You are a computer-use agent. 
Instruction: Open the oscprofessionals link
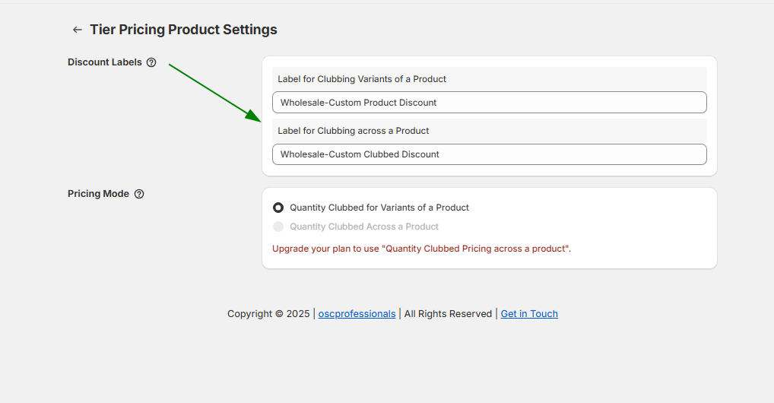[357, 314]
